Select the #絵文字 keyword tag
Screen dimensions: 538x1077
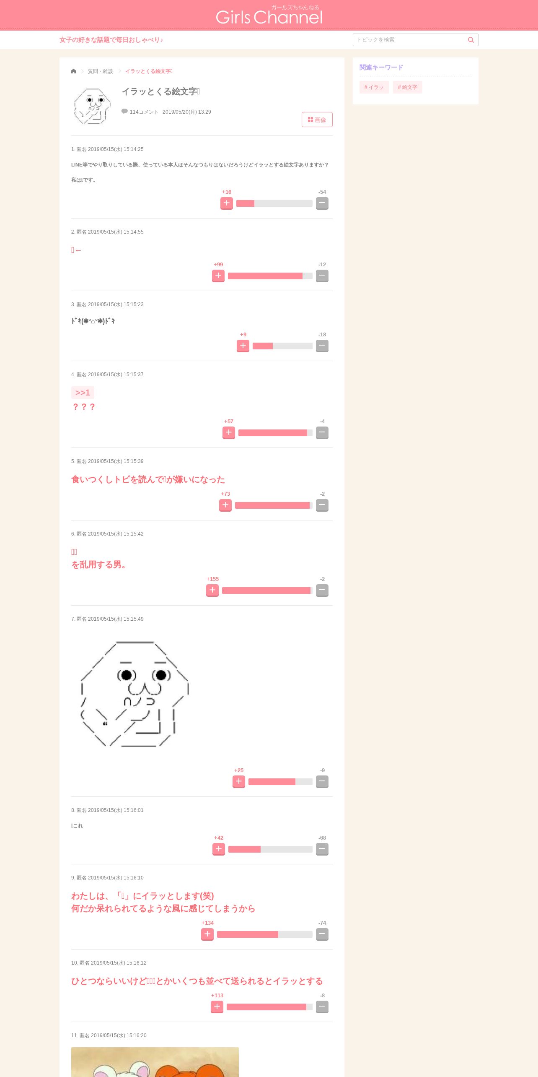tap(408, 87)
